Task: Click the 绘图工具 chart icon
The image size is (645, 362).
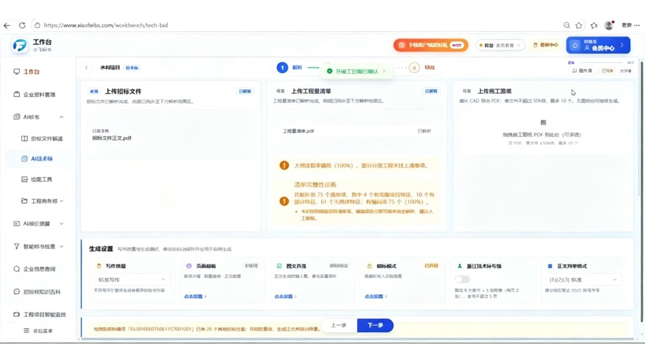Action: 24,179
